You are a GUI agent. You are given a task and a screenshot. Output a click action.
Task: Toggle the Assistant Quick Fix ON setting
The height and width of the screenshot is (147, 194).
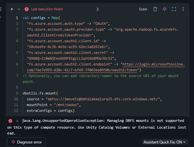[x=165, y=142]
